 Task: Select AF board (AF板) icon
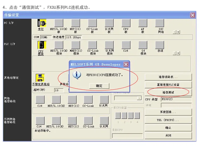[x=143, y=23]
